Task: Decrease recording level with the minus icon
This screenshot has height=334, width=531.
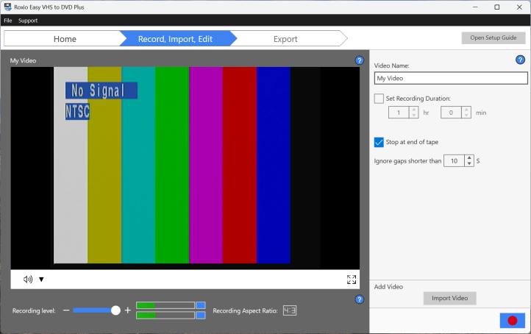Action: pyautogui.click(x=66, y=310)
